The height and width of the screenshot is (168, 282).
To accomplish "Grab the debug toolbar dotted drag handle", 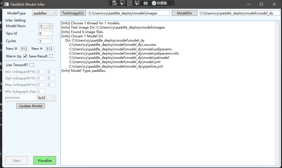I will [110, 3].
